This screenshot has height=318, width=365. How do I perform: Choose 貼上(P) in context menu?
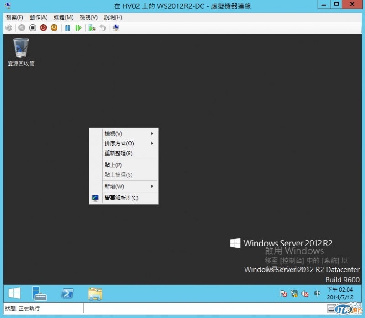(124, 165)
